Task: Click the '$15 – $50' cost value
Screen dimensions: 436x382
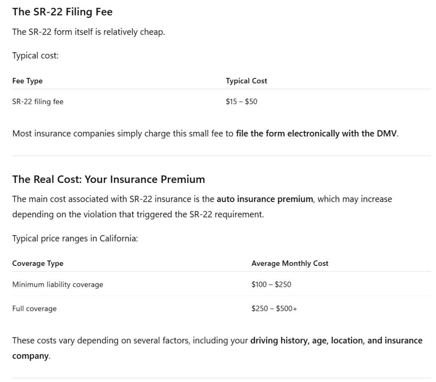Action: pyautogui.click(x=241, y=102)
